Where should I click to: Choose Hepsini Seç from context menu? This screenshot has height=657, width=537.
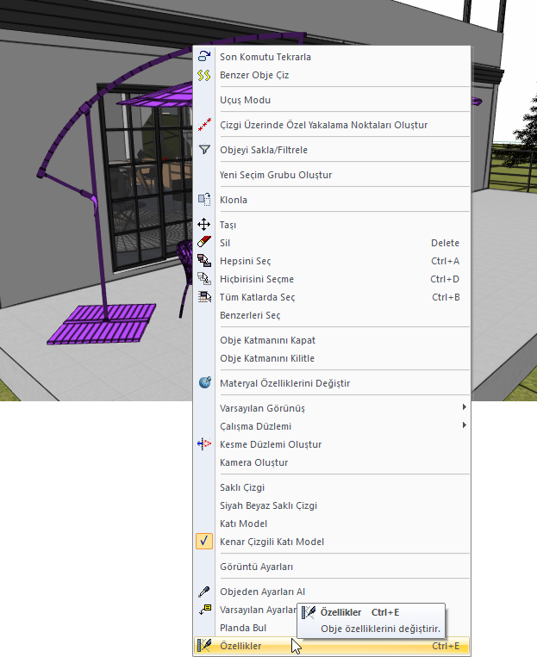point(246,261)
